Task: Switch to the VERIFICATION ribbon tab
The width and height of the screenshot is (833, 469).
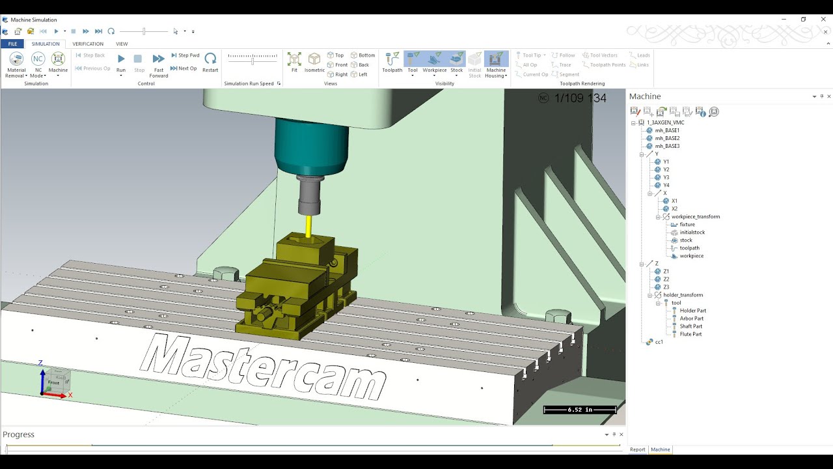Action: coord(88,44)
